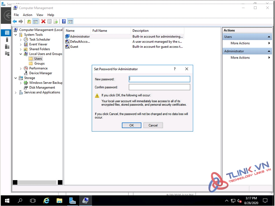This screenshot has height=206, width=275.
Task: Open the View menu
Action: (40, 15)
